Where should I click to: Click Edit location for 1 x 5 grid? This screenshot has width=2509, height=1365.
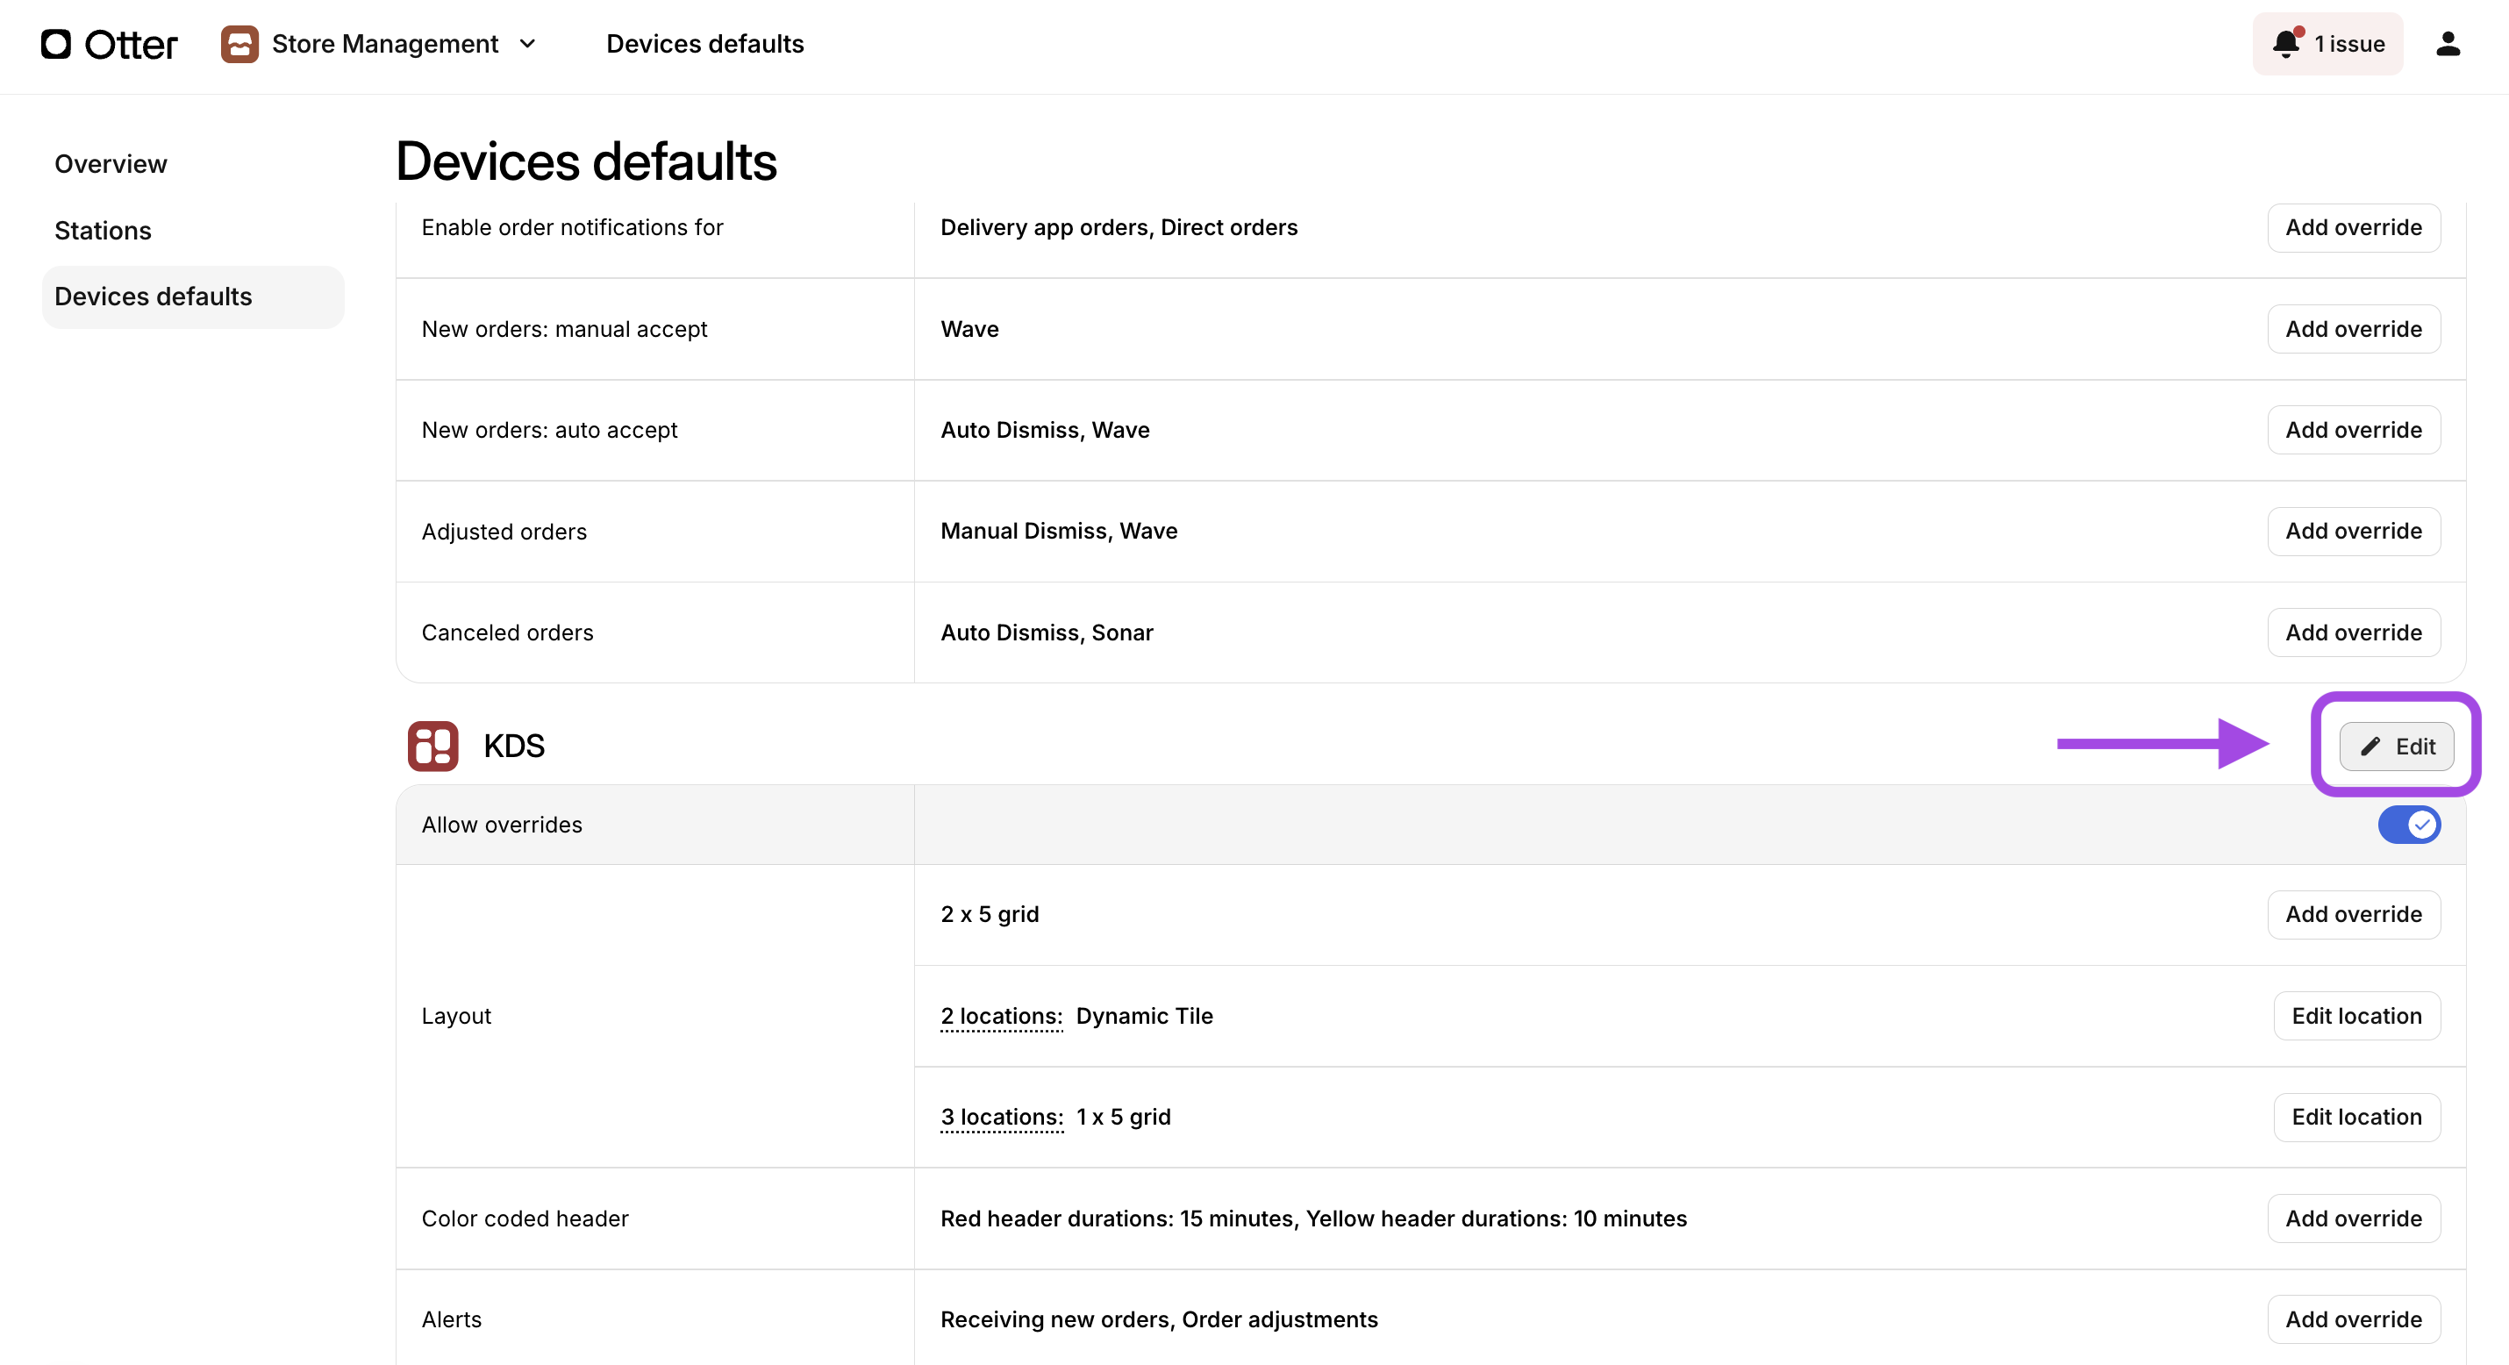(2356, 1117)
